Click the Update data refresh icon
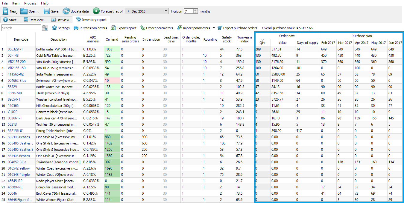The width and height of the screenshot is (404, 203). tap(66, 11)
